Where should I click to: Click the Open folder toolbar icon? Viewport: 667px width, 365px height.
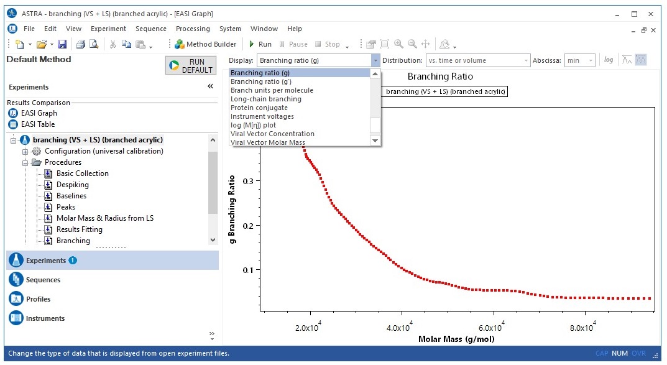point(41,44)
